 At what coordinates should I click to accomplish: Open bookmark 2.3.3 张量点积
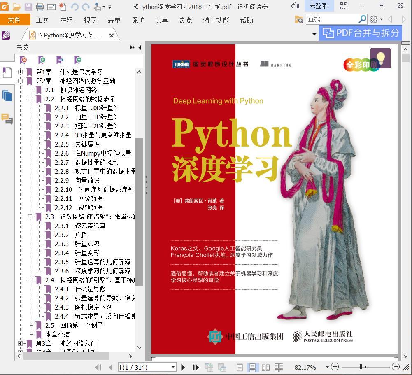[x=77, y=244]
